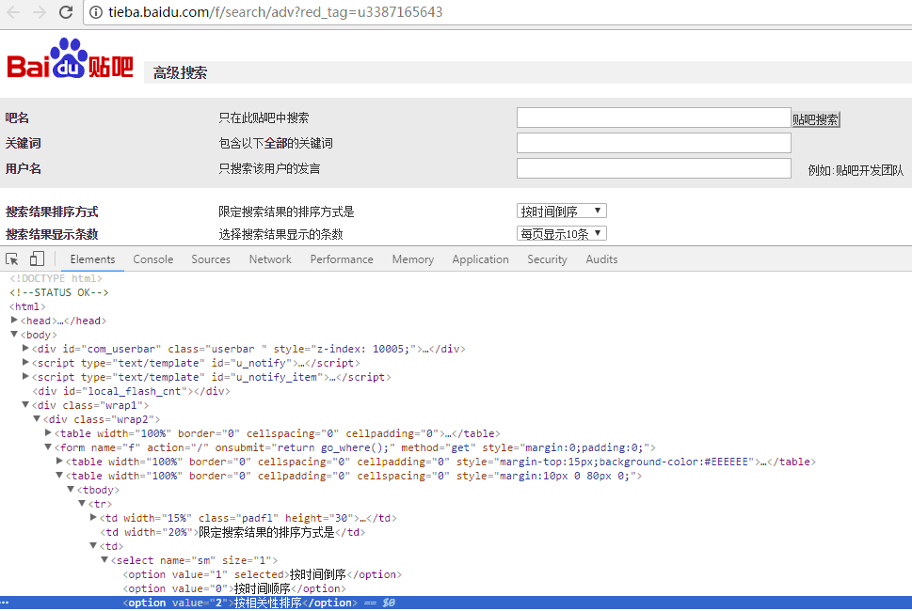Open the 按时间倒序 sort dropdown
912x611 pixels.
pos(561,211)
